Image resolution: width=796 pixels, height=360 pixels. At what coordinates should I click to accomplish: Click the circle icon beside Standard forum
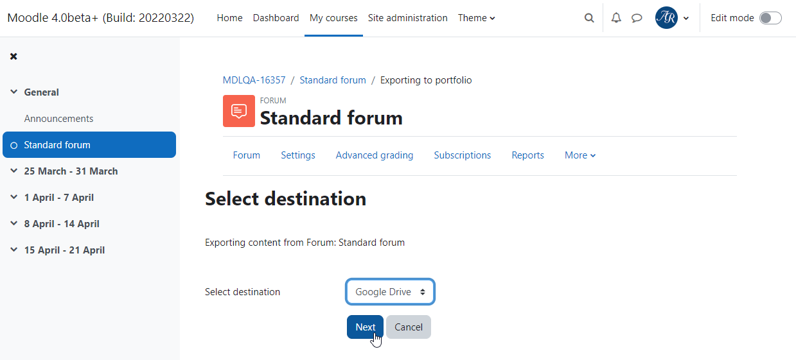click(14, 145)
